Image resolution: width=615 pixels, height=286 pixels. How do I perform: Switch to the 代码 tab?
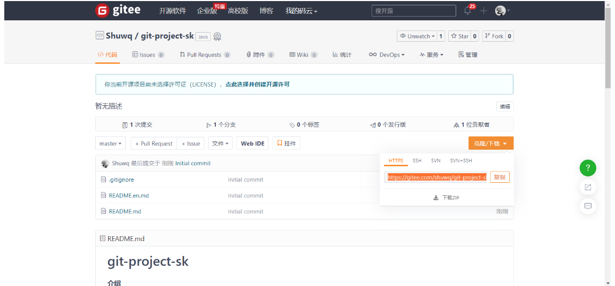(107, 55)
